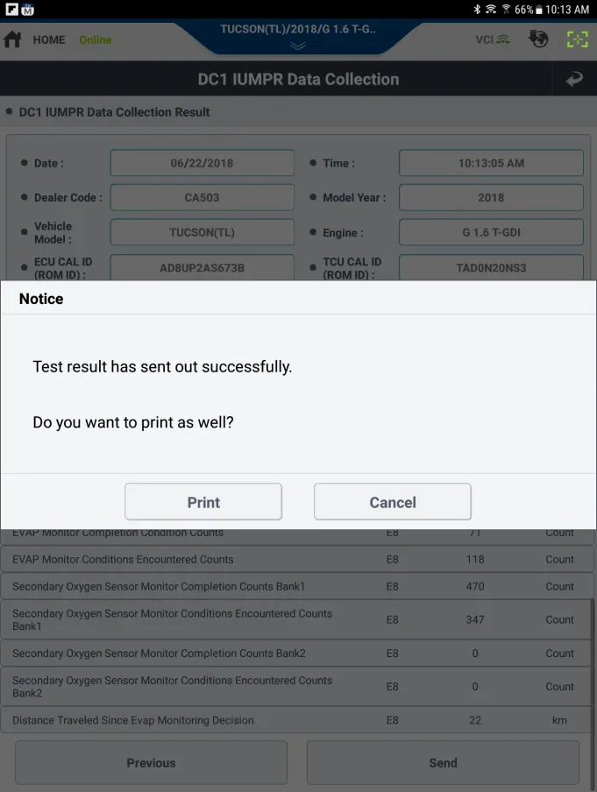
Task: Tap the Bluetooth status bar icon
Action: coord(477,9)
